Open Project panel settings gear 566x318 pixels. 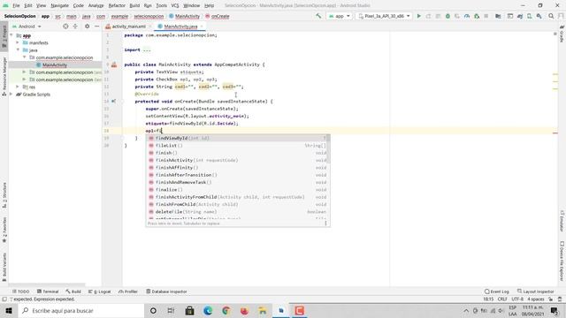(x=87, y=26)
